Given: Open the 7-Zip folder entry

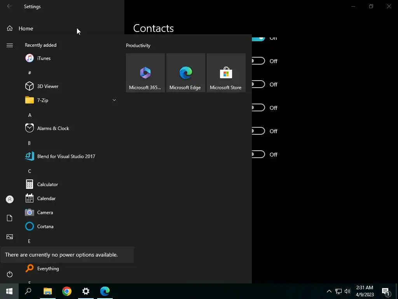Looking at the screenshot, I should (71, 100).
